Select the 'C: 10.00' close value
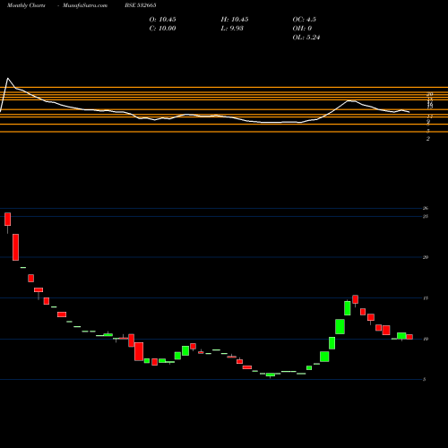This screenshot has height=448, width=448. click(162, 29)
